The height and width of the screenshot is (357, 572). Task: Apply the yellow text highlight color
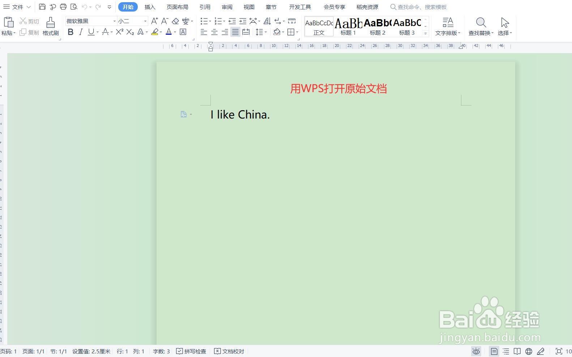(155, 32)
